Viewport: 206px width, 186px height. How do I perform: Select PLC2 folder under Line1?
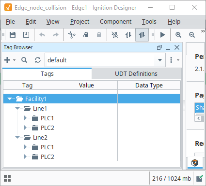47,128
